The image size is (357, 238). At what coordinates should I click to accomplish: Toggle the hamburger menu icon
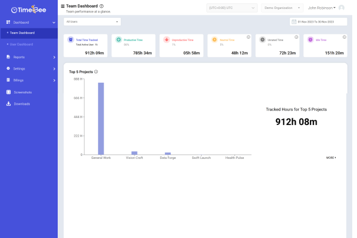click(62, 6)
